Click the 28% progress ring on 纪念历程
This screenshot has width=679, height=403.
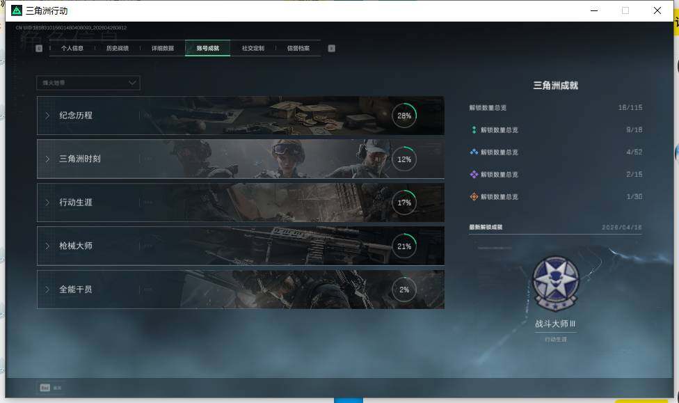[404, 116]
